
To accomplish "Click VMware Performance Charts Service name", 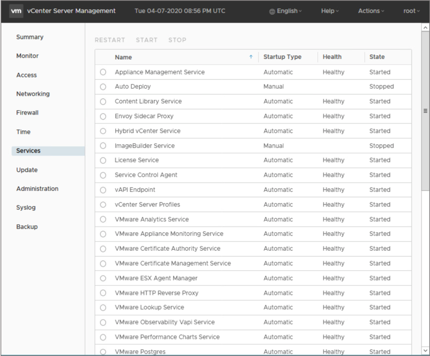I will click(167, 337).
